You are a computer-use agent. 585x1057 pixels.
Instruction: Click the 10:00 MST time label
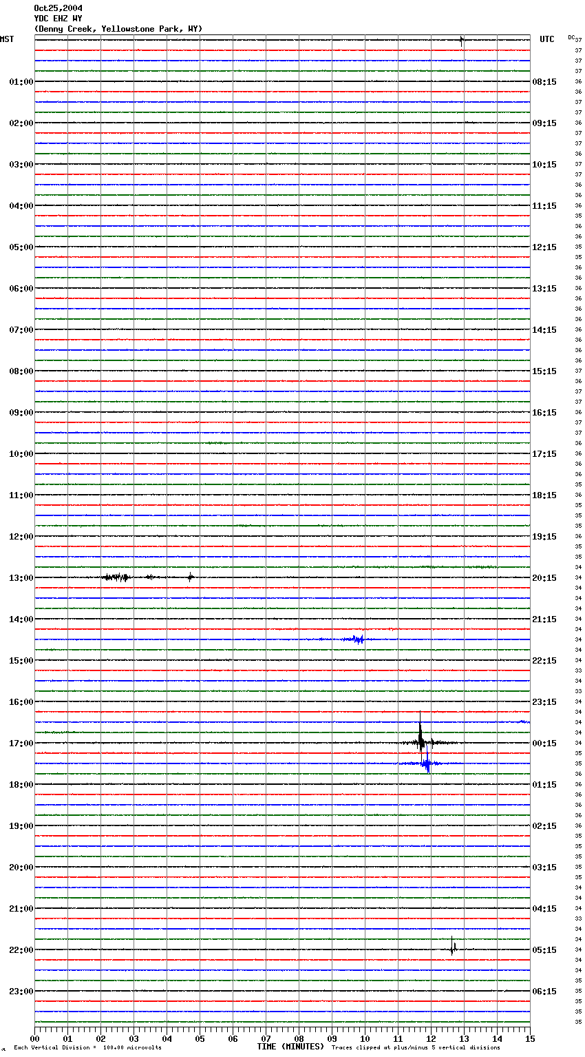coord(21,454)
